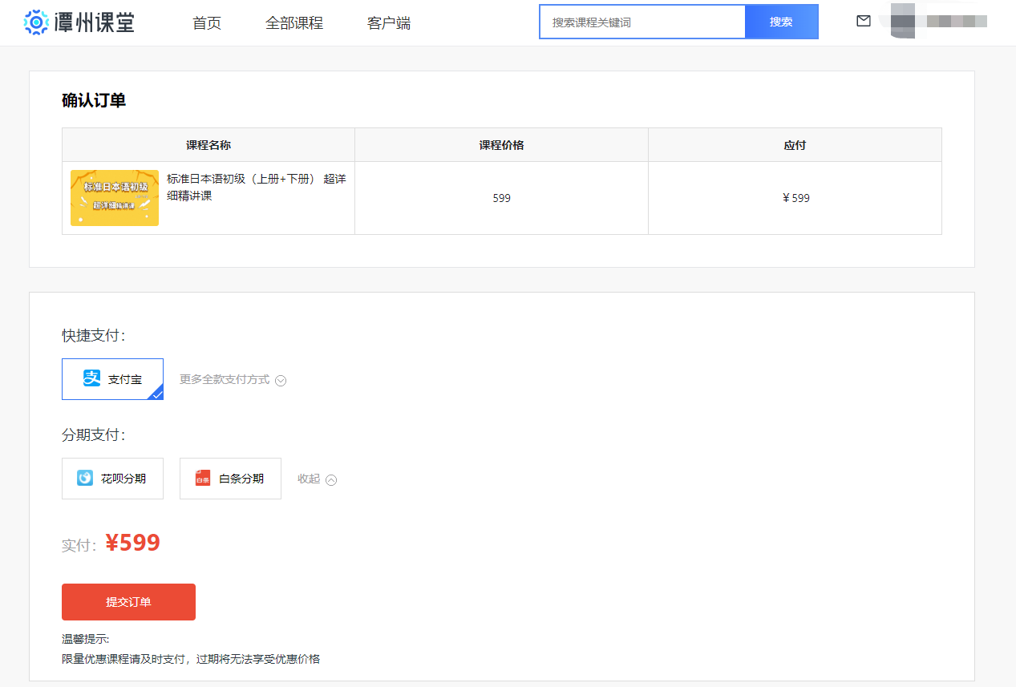
Task: Submit order with 提交订单 button
Action: coord(128,602)
